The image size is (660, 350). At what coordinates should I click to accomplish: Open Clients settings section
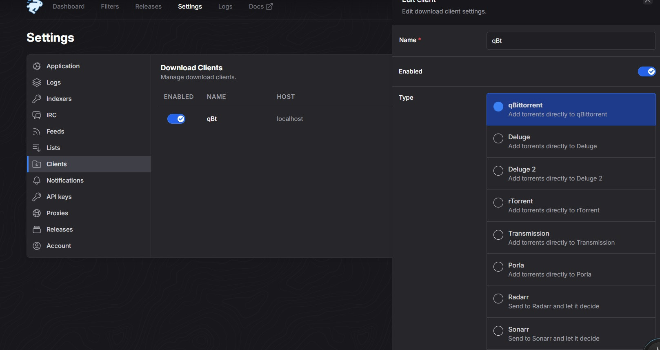pyautogui.click(x=89, y=164)
